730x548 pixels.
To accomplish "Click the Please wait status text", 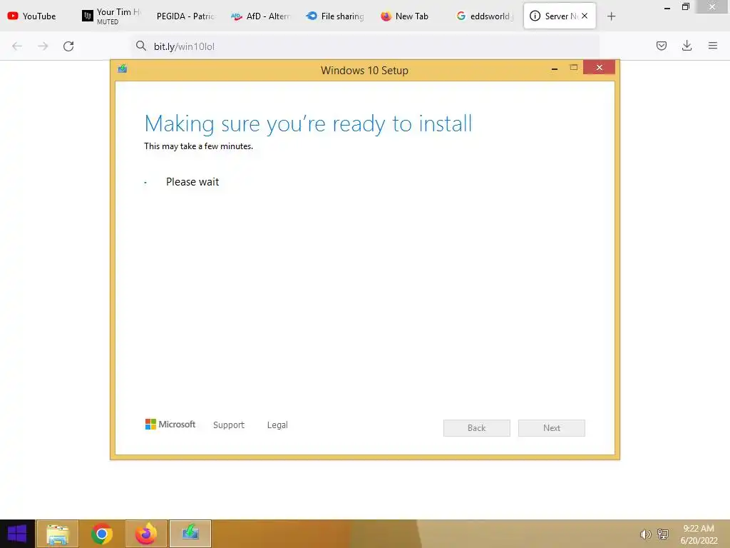I will 192,182.
